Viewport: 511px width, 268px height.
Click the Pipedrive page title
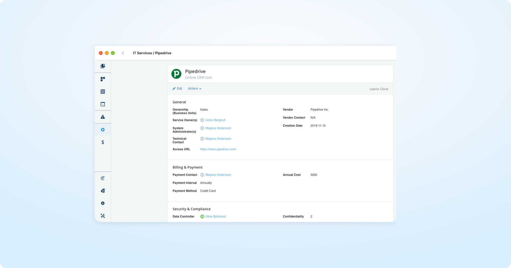pos(195,72)
